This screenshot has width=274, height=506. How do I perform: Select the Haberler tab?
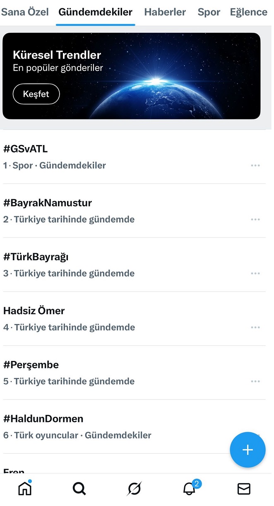165,12
